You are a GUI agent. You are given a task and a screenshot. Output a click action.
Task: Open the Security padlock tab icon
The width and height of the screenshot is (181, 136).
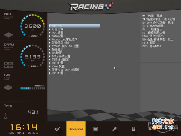click(x=133, y=129)
